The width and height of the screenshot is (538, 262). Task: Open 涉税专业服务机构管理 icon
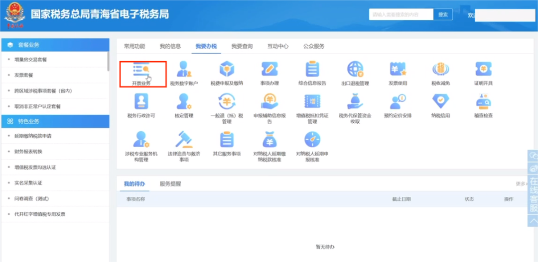pyautogui.click(x=141, y=140)
